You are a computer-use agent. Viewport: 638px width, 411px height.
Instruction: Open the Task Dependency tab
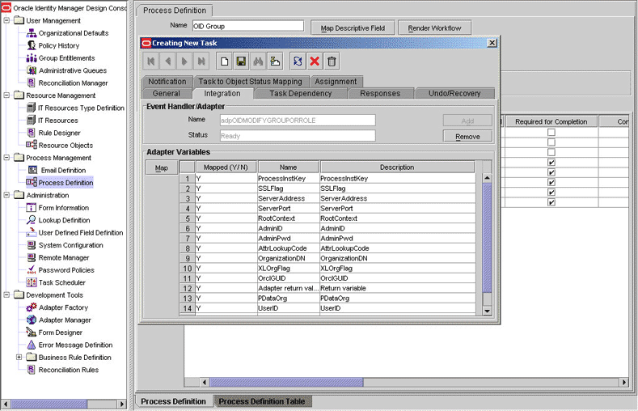(300, 94)
